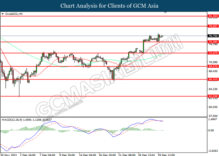Click the 70.590 axis value
Viewport: 219px width, 156px height.
click(213, 62)
